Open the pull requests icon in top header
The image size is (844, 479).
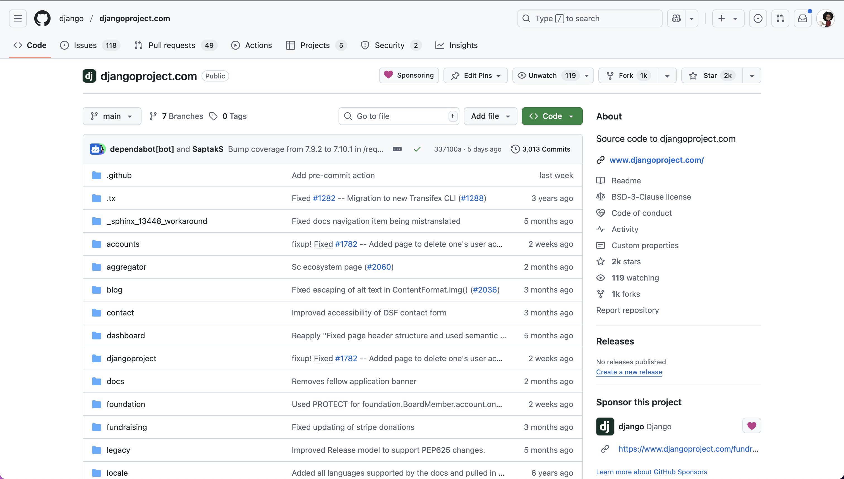coord(780,18)
